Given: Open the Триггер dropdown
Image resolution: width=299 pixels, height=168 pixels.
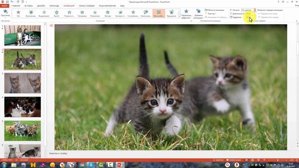Looking at the screenshot, I should tap(211, 14).
